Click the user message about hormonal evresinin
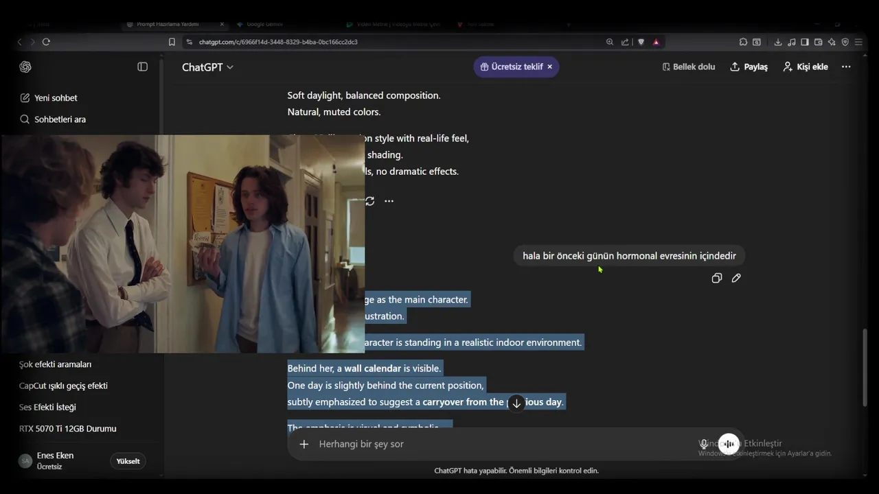Viewport: 879px width, 494px height. click(629, 256)
